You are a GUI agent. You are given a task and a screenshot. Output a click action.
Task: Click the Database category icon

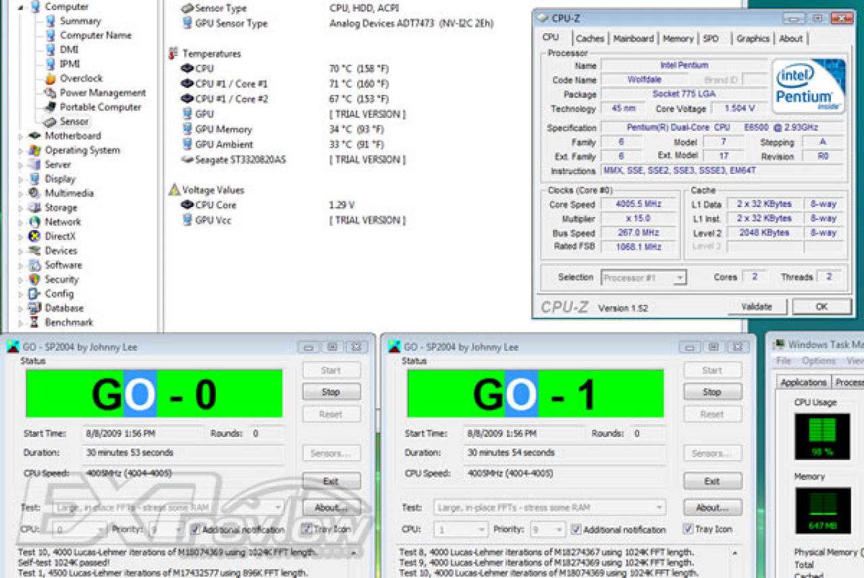(34, 308)
